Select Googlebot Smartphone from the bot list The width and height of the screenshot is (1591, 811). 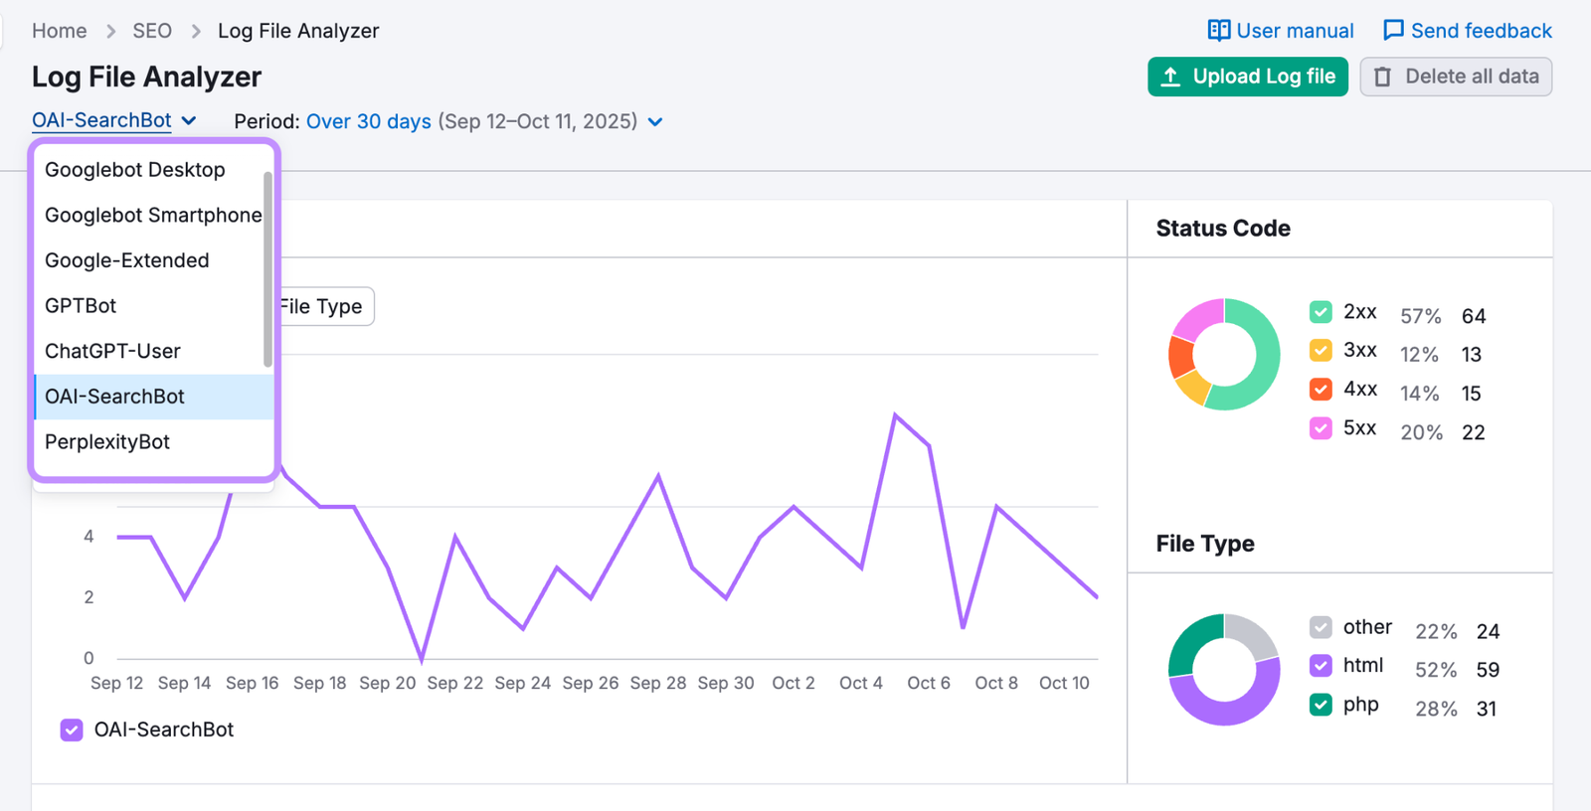coord(154,215)
